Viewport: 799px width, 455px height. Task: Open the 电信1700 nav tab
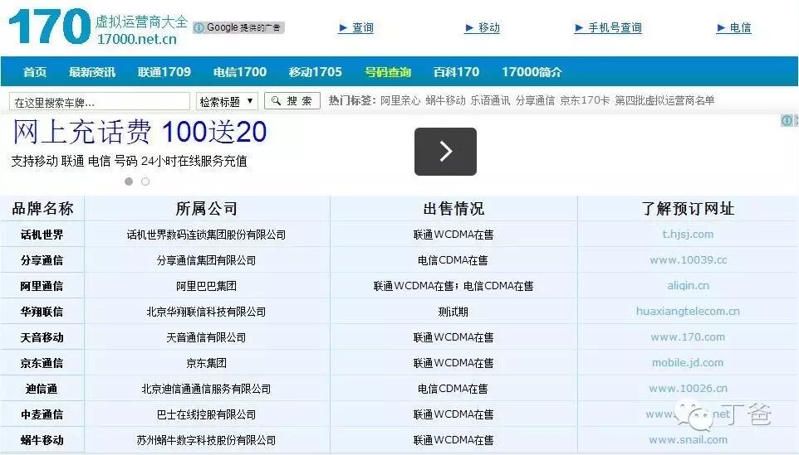pos(239,72)
